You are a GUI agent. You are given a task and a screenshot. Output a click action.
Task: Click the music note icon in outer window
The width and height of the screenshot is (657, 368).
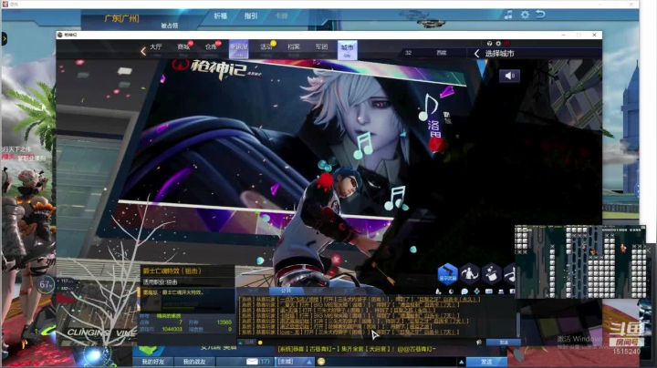[x=508, y=15]
